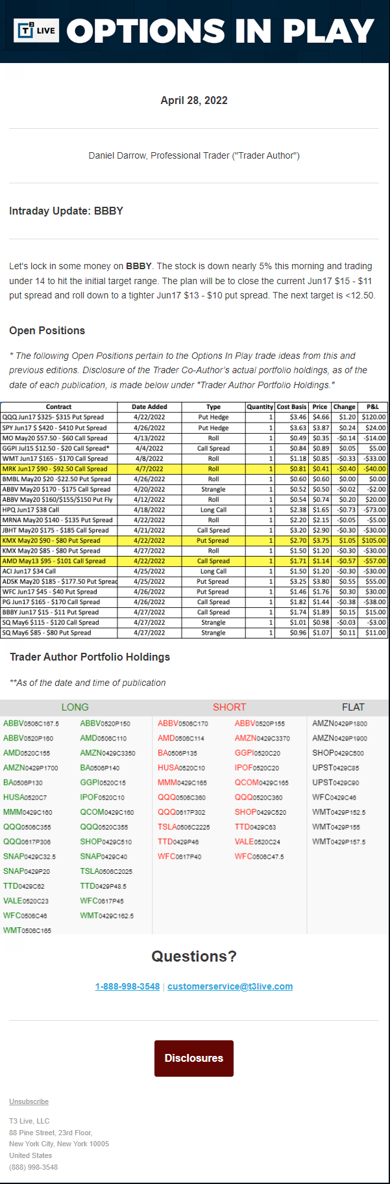Select the WMT0429C162.5 long position

106,916
